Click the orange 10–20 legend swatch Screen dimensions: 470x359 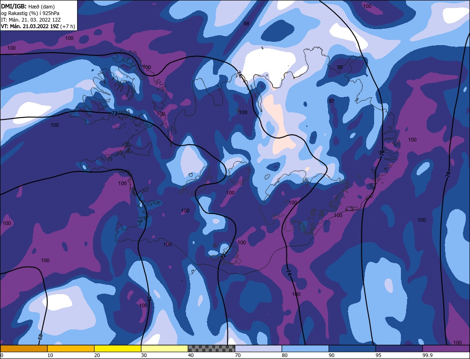[71, 348]
